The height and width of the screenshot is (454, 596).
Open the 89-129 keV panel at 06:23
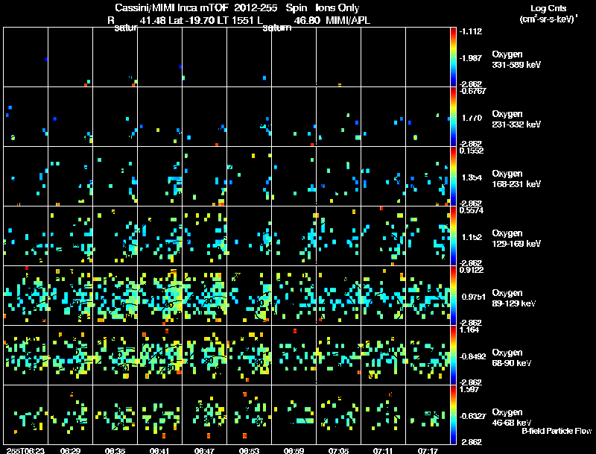pos(26,296)
